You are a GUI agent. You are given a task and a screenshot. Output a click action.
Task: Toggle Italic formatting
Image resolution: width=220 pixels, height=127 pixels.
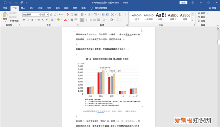(x=28, y=20)
